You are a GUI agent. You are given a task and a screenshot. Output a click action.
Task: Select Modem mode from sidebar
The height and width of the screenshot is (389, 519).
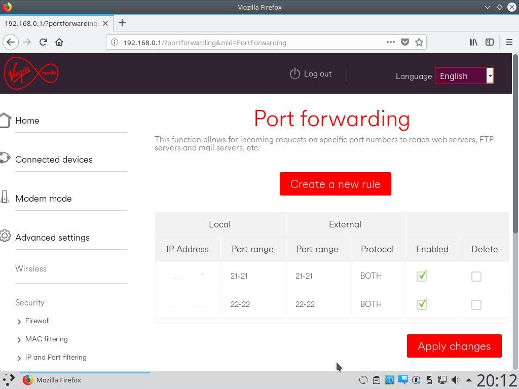pyautogui.click(x=43, y=199)
